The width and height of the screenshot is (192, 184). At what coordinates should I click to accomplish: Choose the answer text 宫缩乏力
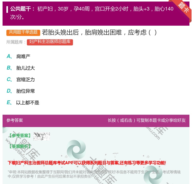click(26, 80)
